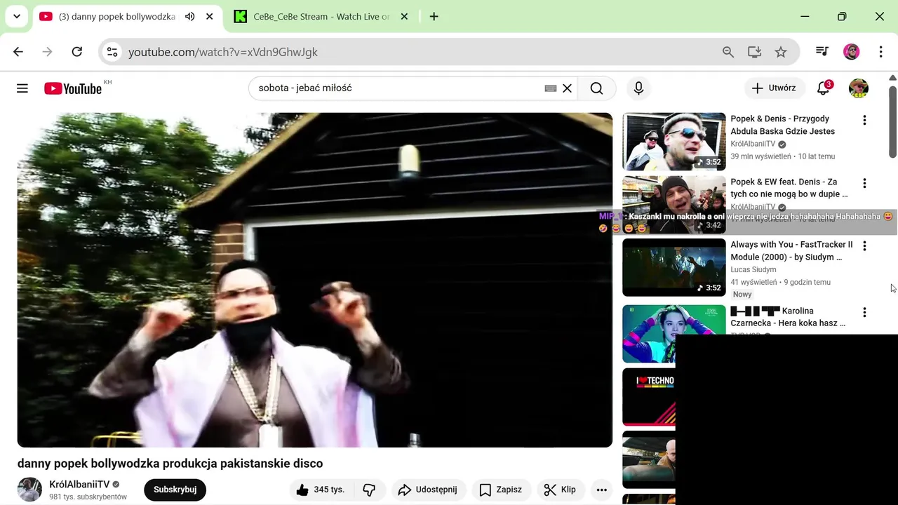This screenshot has width=898, height=505.
Task: Click the video player to pause
Action: click(x=315, y=280)
